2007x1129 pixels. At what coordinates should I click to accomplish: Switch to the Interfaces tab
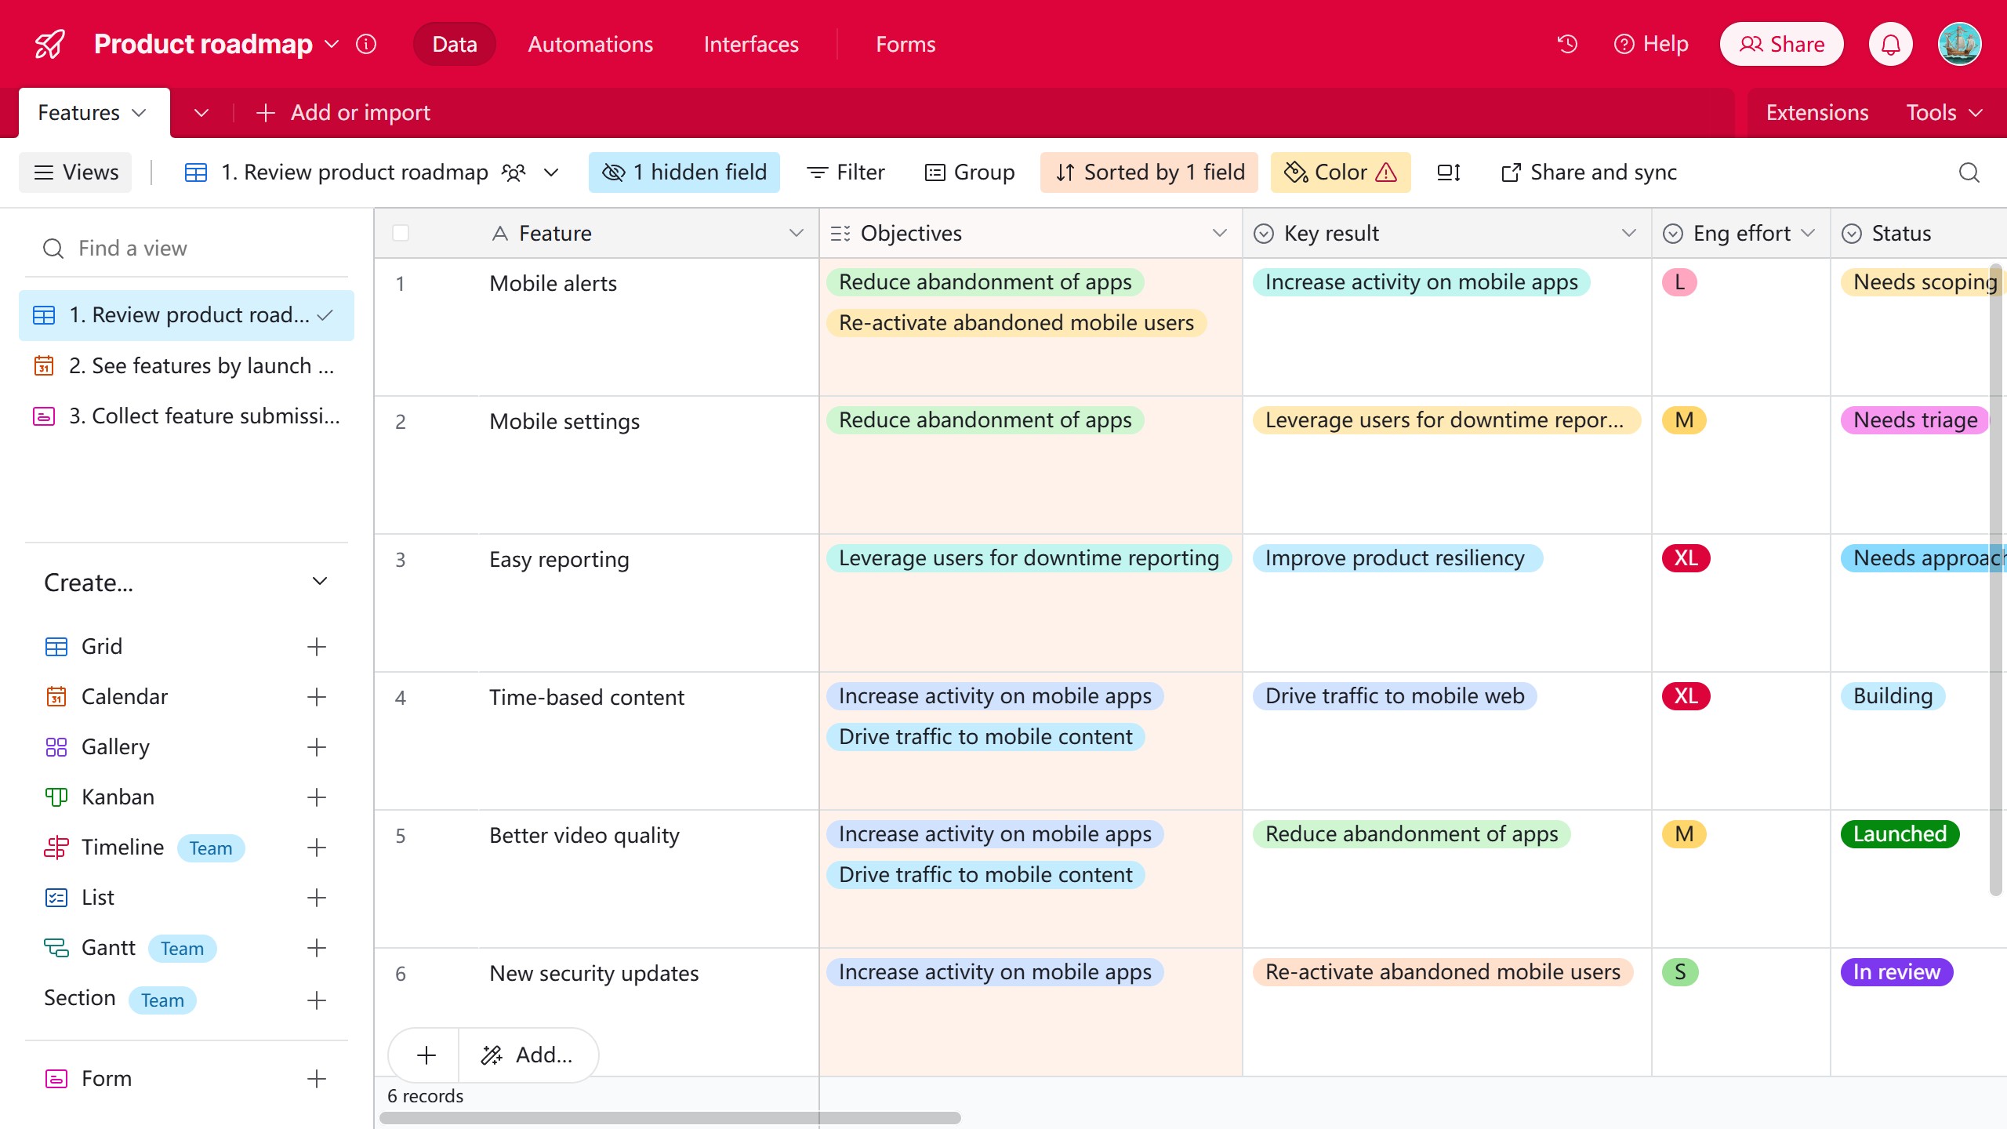pyautogui.click(x=751, y=44)
